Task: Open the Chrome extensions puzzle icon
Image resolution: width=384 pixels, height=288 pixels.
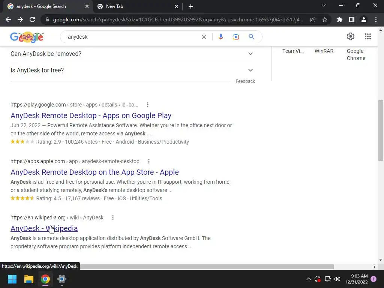Action: click(340, 19)
